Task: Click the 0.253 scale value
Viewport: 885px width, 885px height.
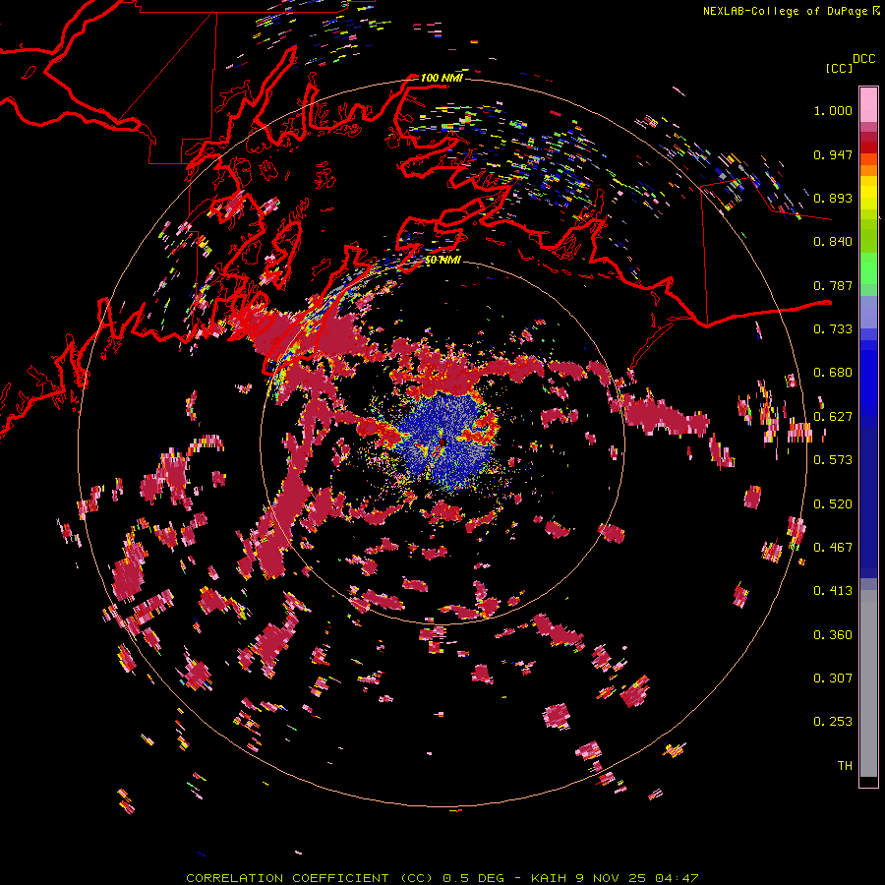Action: (x=833, y=722)
